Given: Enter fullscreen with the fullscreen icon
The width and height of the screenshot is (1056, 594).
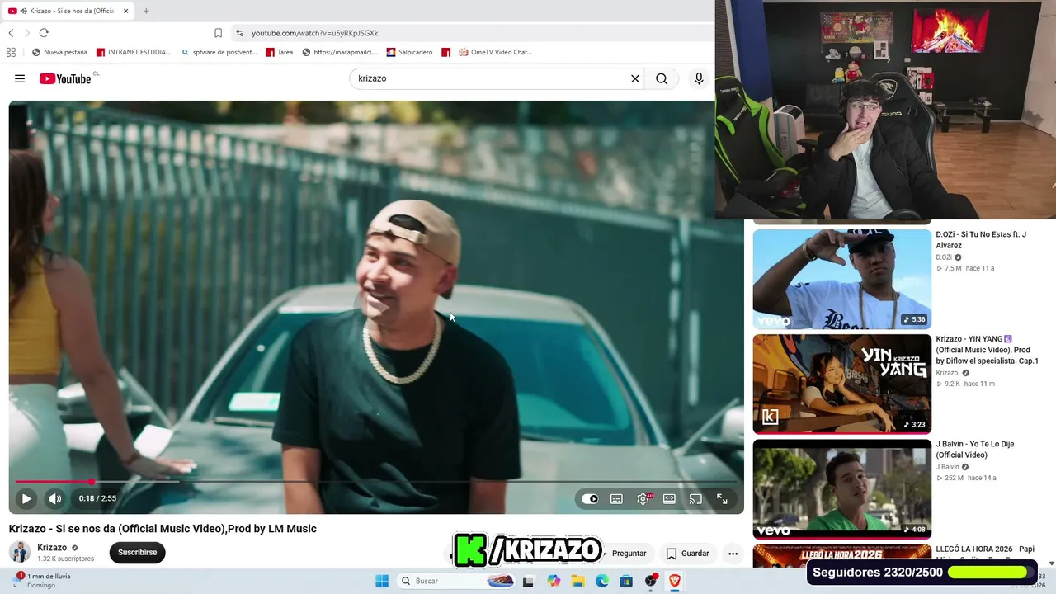Looking at the screenshot, I should [722, 498].
